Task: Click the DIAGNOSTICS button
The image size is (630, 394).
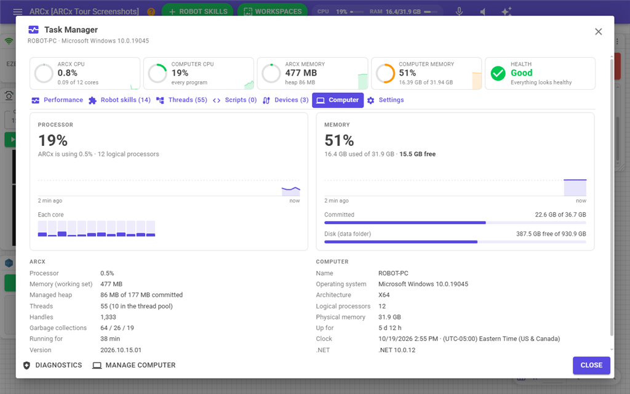Action: pos(53,365)
